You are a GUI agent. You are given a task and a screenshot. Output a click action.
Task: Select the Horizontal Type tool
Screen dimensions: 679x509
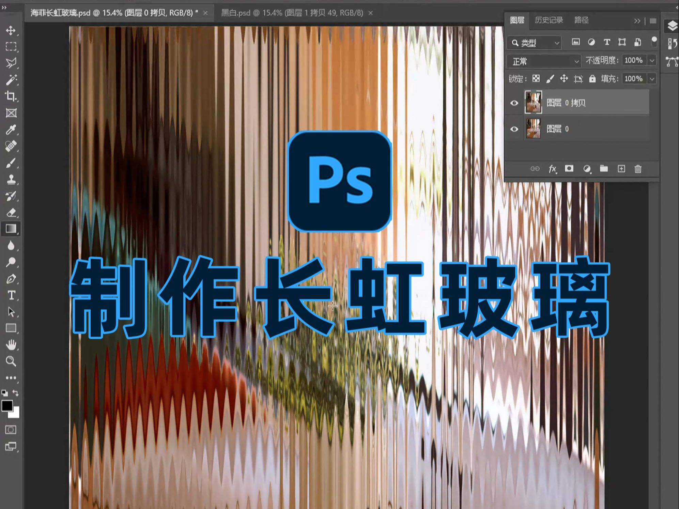pos(11,295)
